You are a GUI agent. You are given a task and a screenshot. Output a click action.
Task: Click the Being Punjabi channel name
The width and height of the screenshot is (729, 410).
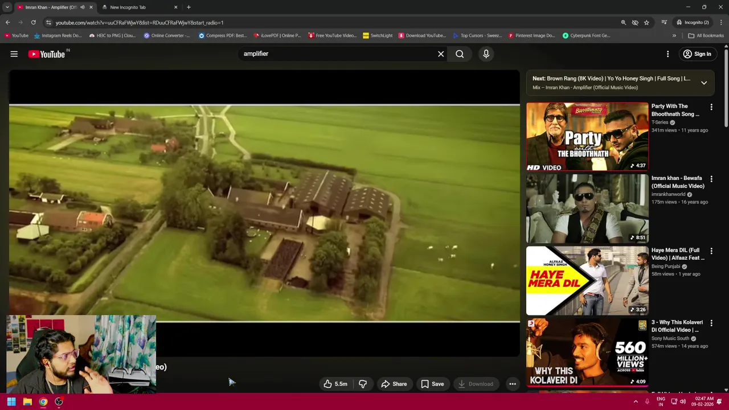click(666, 266)
